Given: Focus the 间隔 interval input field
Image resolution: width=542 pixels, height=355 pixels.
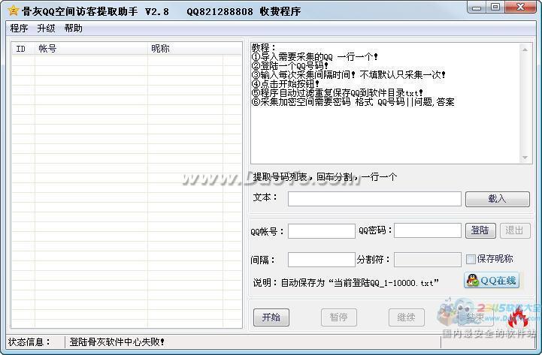Looking at the screenshot, I should pos(322,260).
